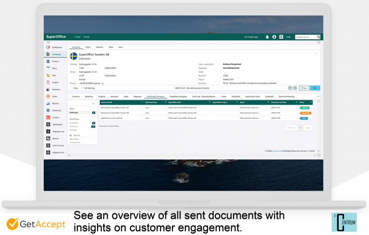The image size is (369, 235).
Task: Sort by the GetAccept title column arrow
Action: click(142, 102)
